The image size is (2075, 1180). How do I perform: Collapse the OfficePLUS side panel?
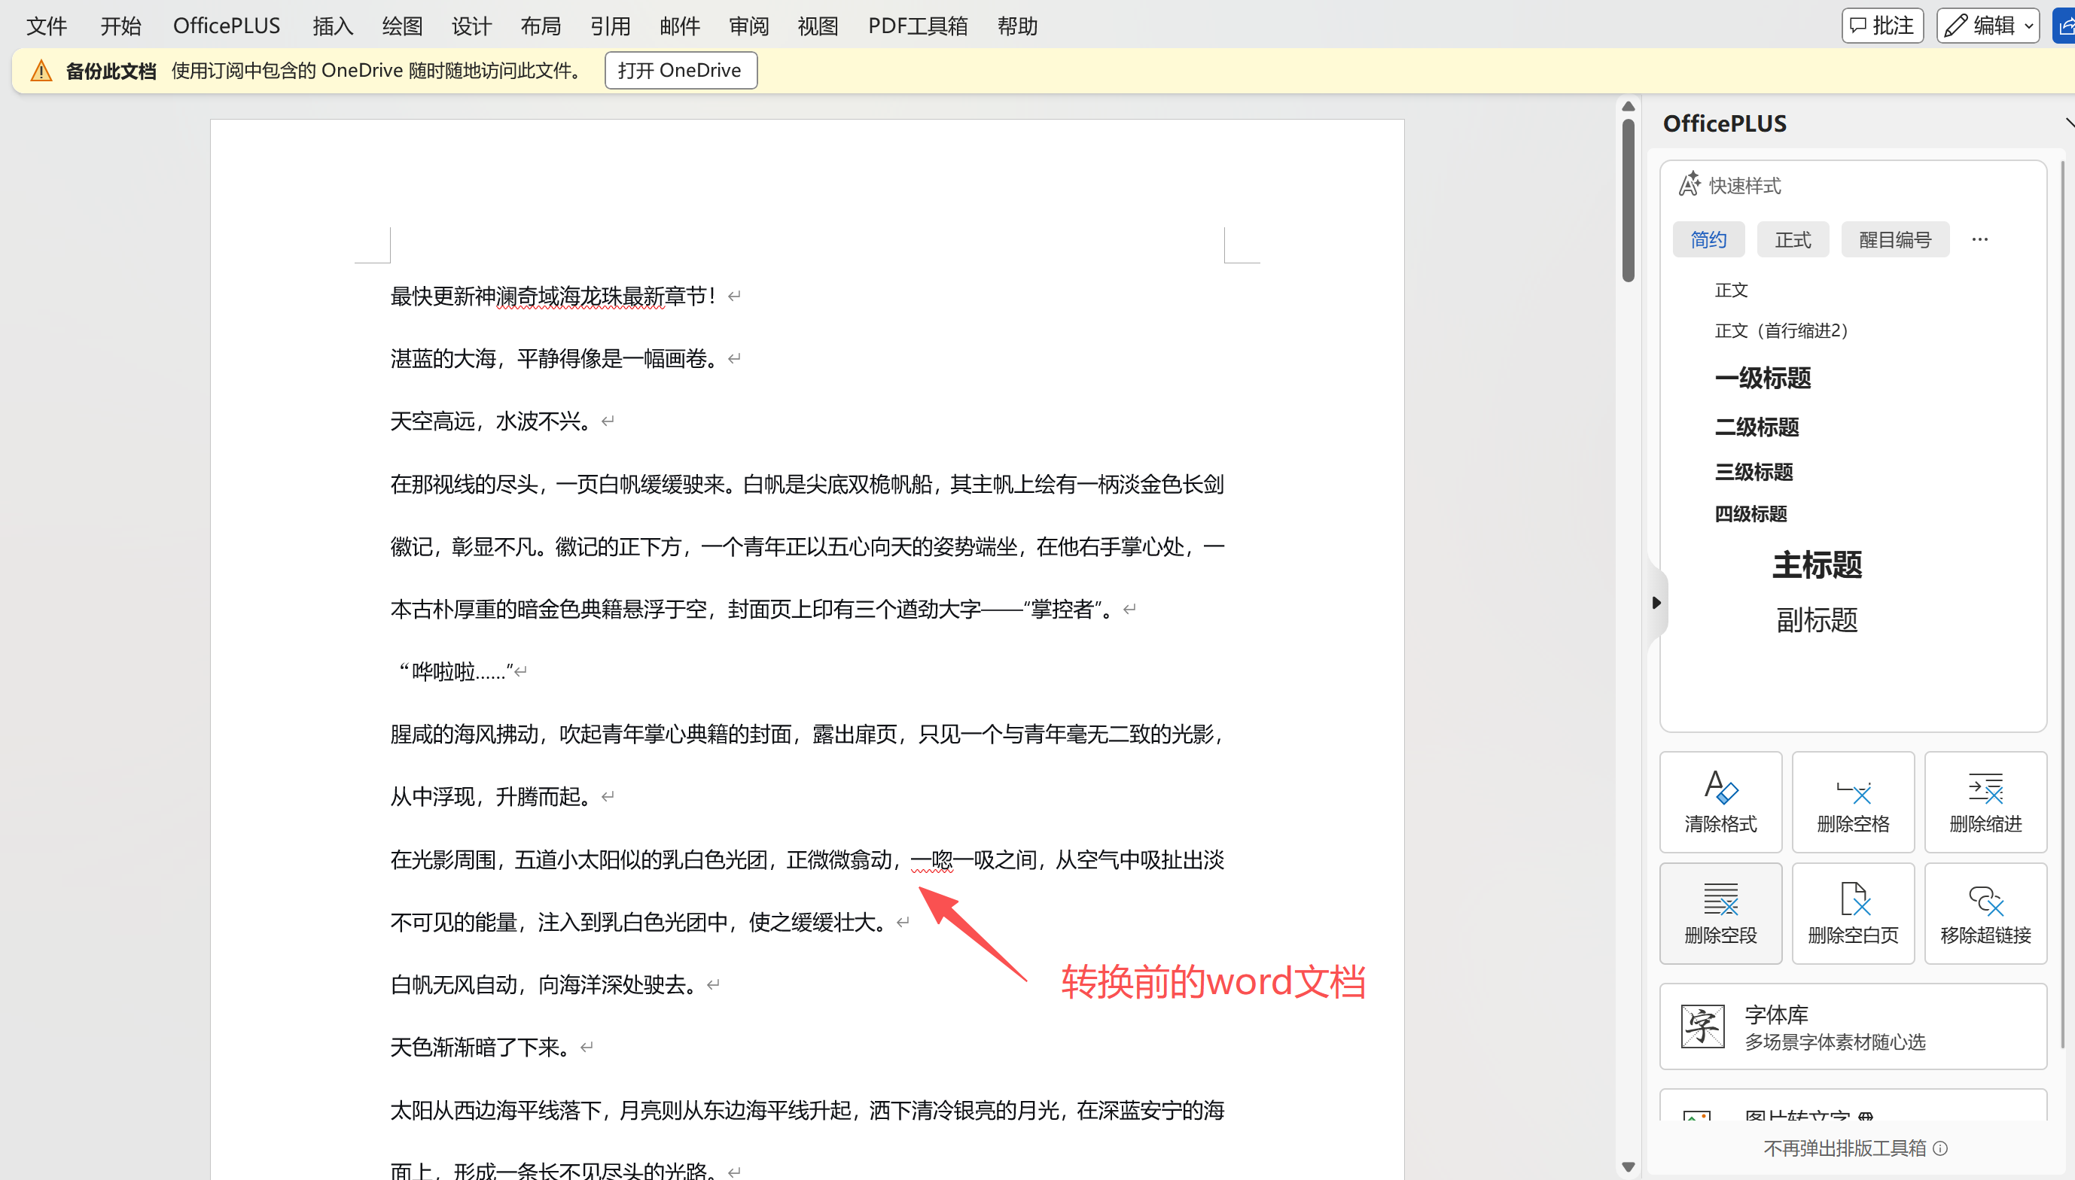tap(1656, 601)
